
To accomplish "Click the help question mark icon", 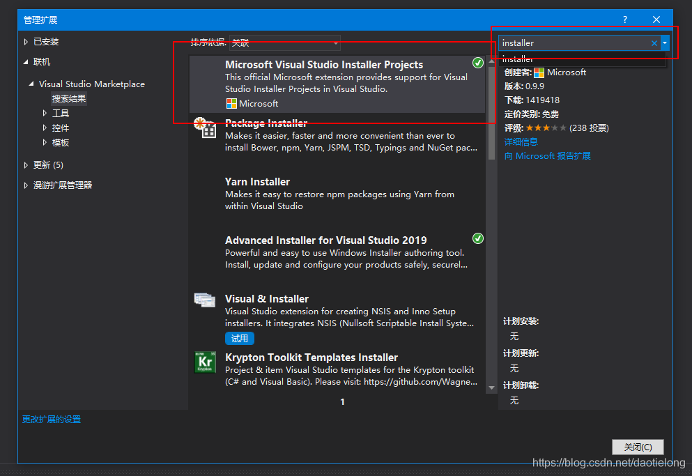I will pyautogui.click(x=625, y=20).
